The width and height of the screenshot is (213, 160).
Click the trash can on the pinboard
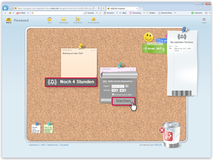[172, 135]
